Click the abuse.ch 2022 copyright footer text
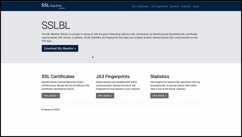Image resolution: width=242 pixels, height=137 pixels. pos(51,110)
